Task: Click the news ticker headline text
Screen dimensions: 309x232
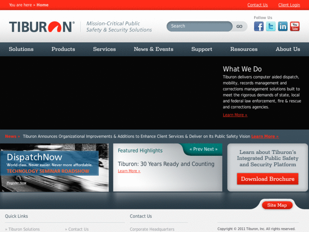Action: 136,137
